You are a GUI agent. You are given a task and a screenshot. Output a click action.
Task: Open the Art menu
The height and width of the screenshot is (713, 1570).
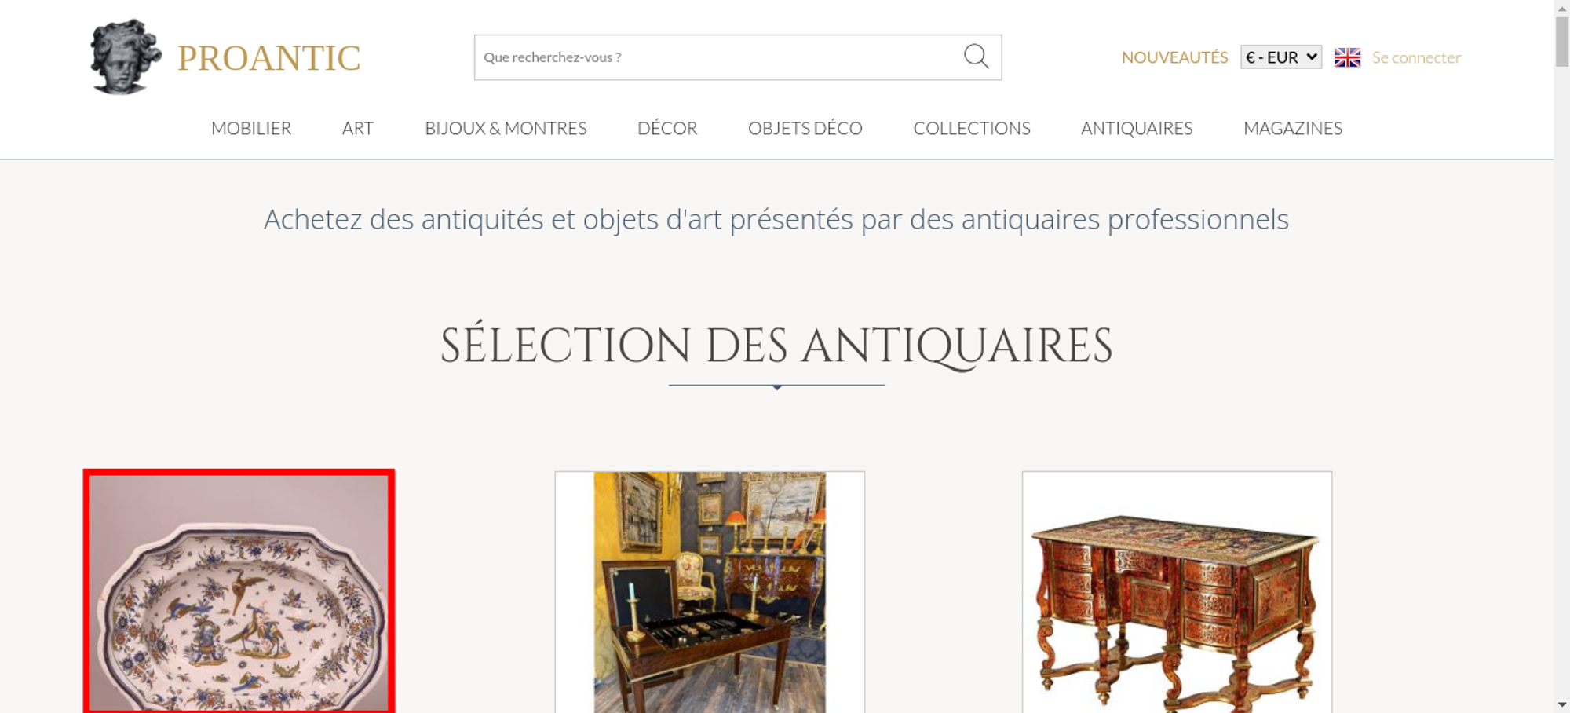coord(358,128)
